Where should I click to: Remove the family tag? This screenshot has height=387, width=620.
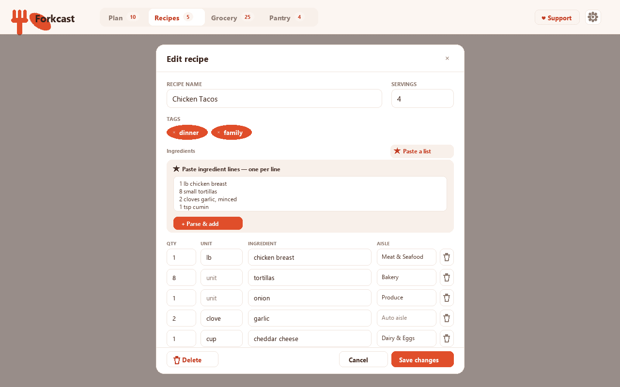[218, 133]
